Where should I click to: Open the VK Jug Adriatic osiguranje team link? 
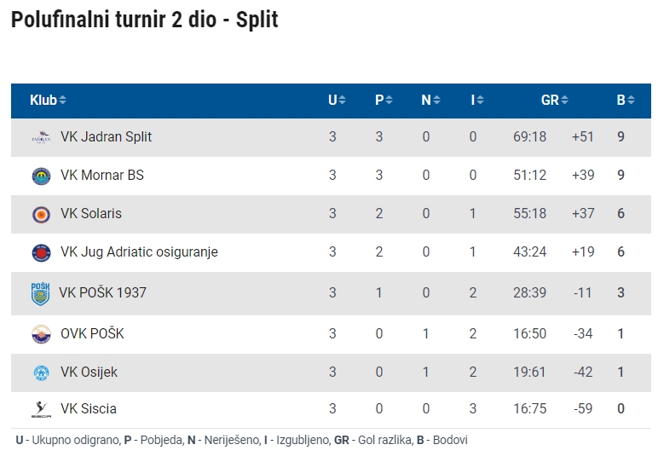tap(139, 251)
